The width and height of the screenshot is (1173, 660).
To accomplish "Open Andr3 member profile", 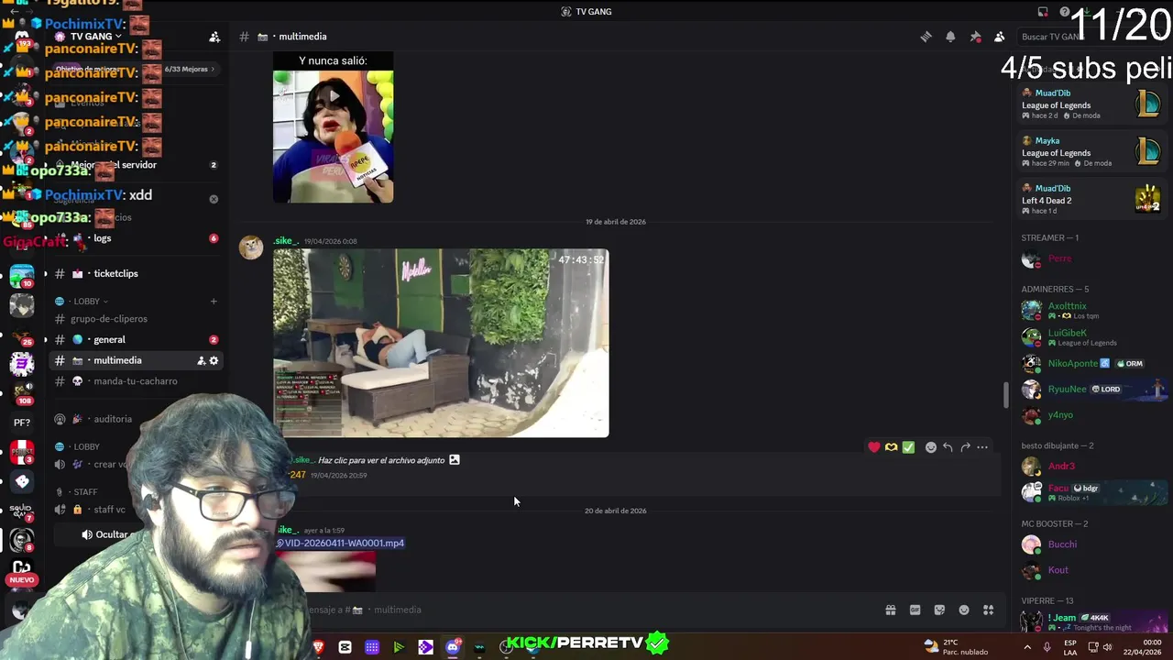I will coord(1091,466).
